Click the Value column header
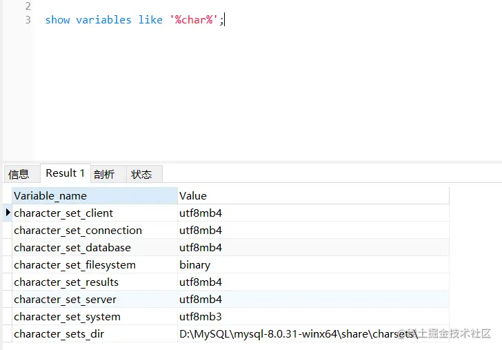 click(x=312, y=195)
